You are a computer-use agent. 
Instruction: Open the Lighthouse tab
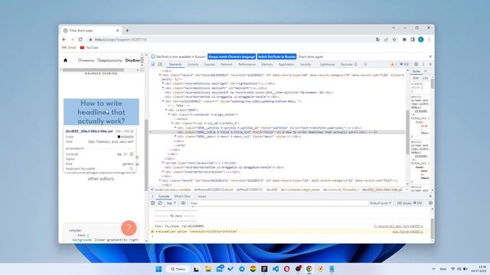[327, 64]
